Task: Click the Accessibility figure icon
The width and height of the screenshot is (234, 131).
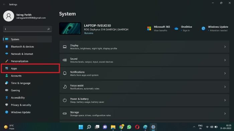Action: (7, 98)
